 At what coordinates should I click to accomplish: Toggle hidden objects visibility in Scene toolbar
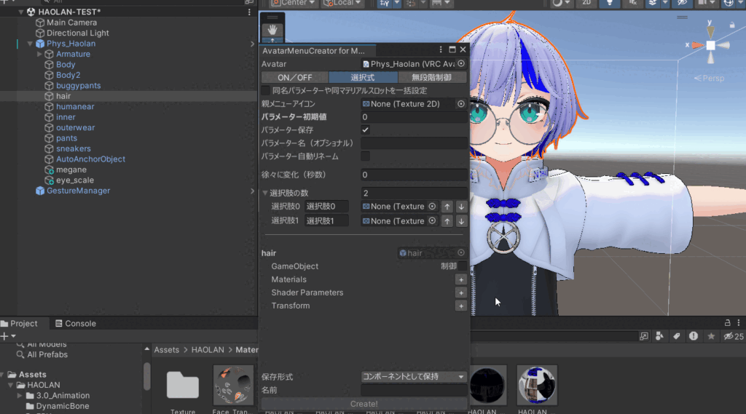(x=682, y=3)
